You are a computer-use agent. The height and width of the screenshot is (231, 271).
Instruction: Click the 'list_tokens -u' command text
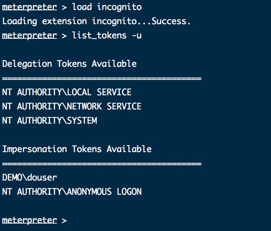pyautogui.click(x=107, y=36)
